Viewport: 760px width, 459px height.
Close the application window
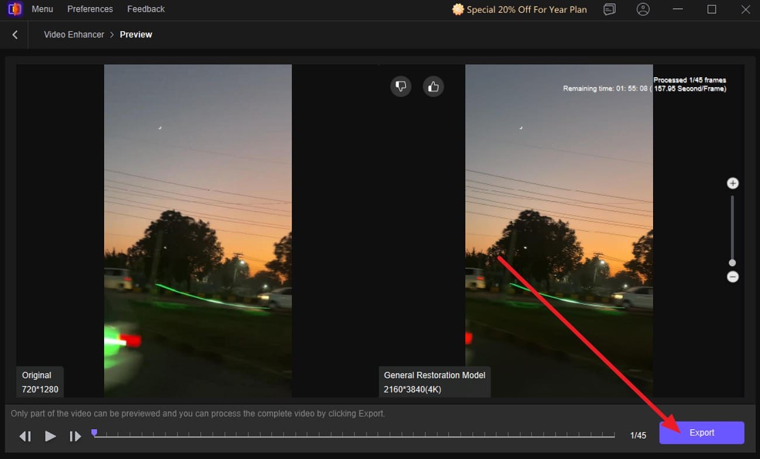[x=745, y=9]
